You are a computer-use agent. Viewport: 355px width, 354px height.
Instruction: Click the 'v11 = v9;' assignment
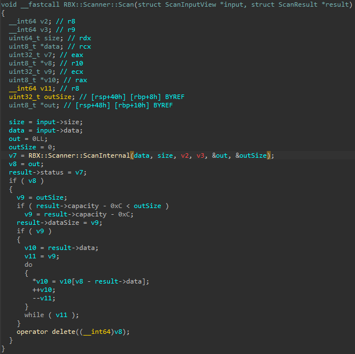[42, 256]
